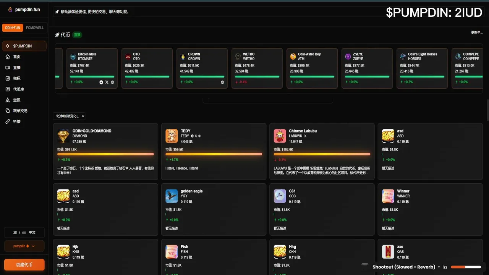Click TEDY's "I stare, I silence, I stand" description
This screenshot has height=275, width=489.
tap(181, 168)
